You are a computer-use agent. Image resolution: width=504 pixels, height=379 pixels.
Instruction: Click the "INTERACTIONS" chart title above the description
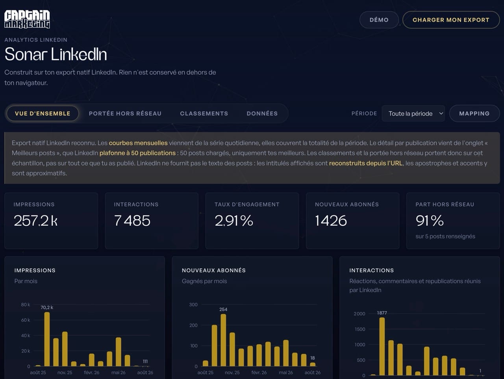point(372,270)
